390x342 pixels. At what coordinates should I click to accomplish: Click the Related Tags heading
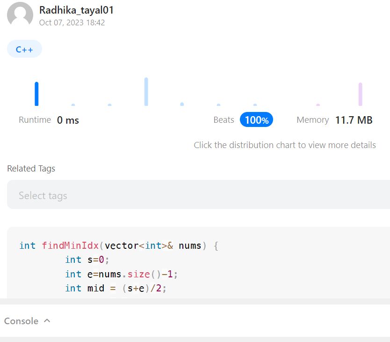coord(31,169)
